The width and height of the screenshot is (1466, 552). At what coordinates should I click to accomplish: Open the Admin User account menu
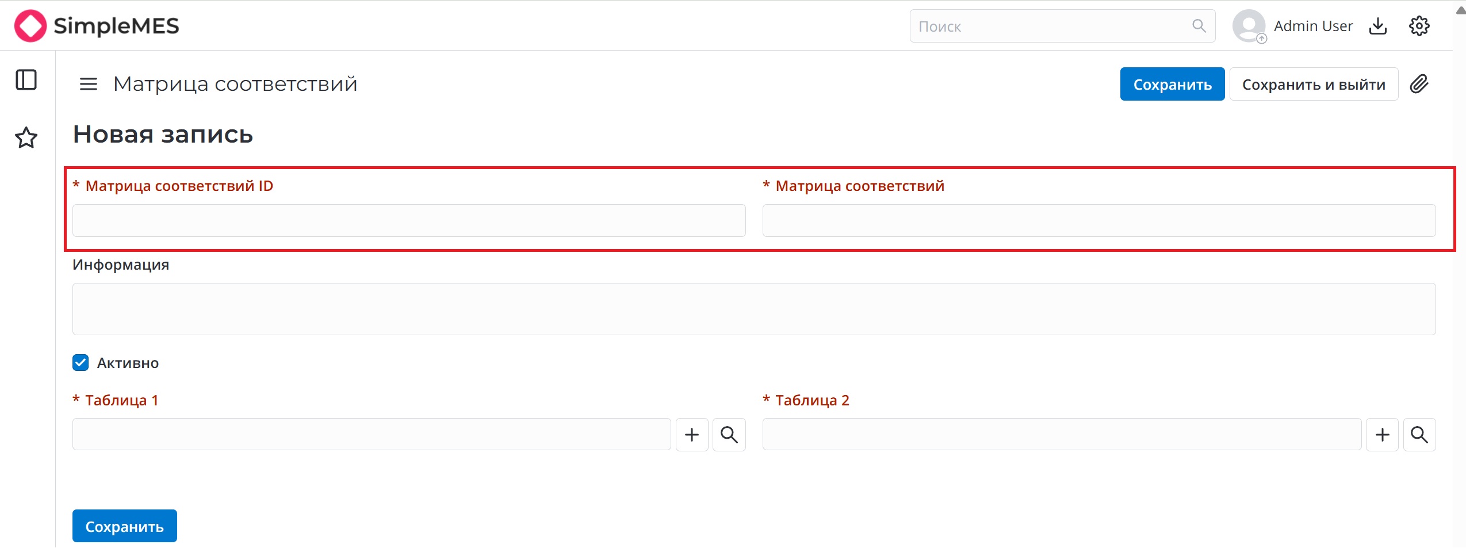(x=1313, y=26)
